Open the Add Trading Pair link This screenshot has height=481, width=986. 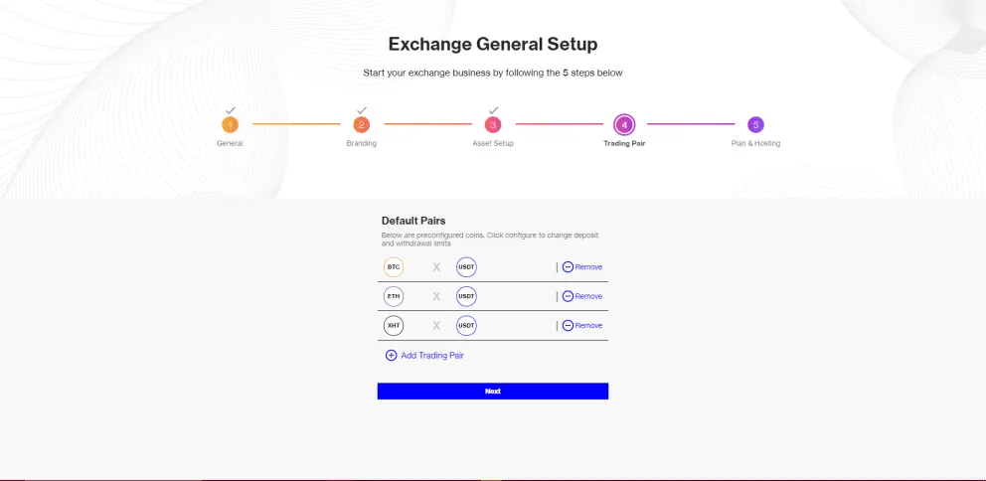pyautogui.click(x=424, y=355)
